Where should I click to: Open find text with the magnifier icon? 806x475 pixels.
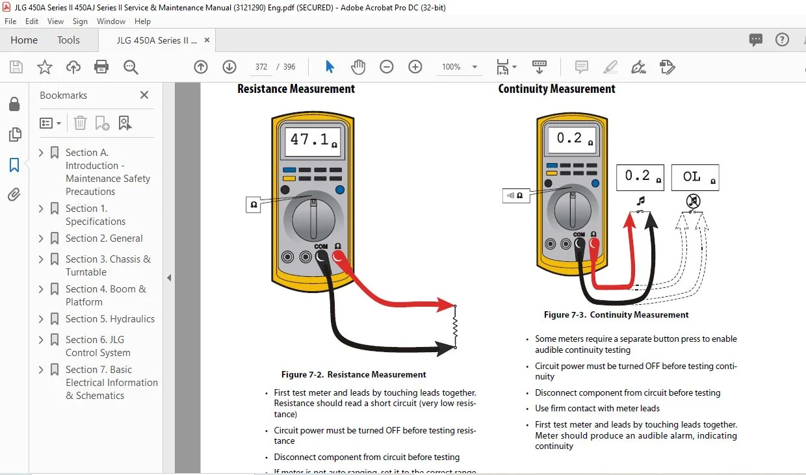[131, 67]
